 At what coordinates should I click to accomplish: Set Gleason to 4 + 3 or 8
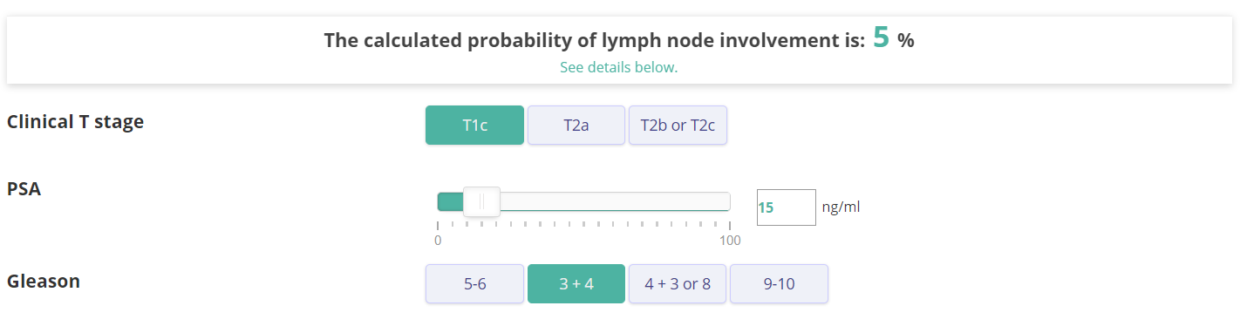coord(678,283)
